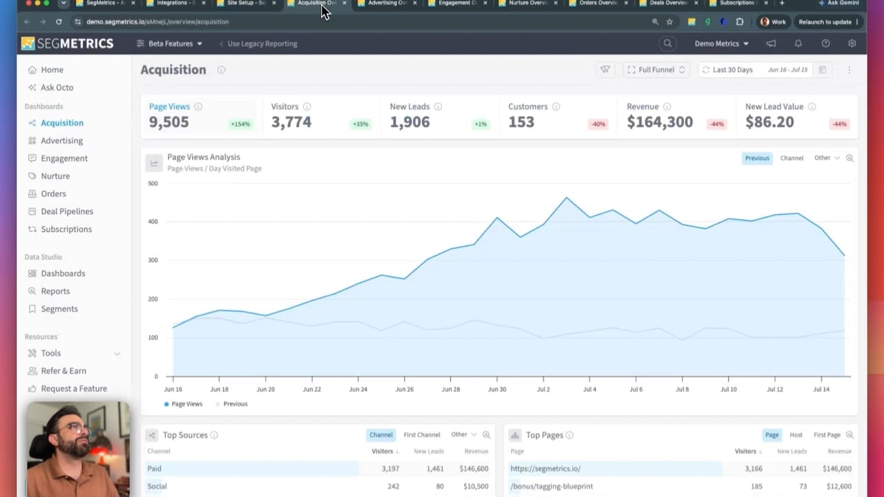
Task: Go to Advertising dashboard in sidebar
Action: coord(61,141)
